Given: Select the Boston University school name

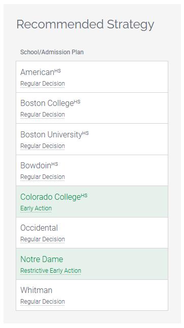Looking at the screenshot, I should (51, 134).
